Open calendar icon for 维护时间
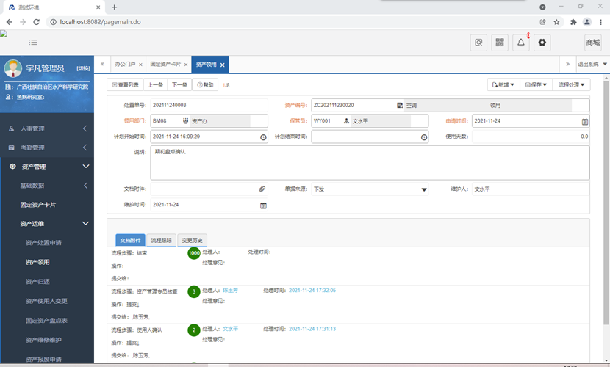610x367 pixels. (x=263, y=206)
